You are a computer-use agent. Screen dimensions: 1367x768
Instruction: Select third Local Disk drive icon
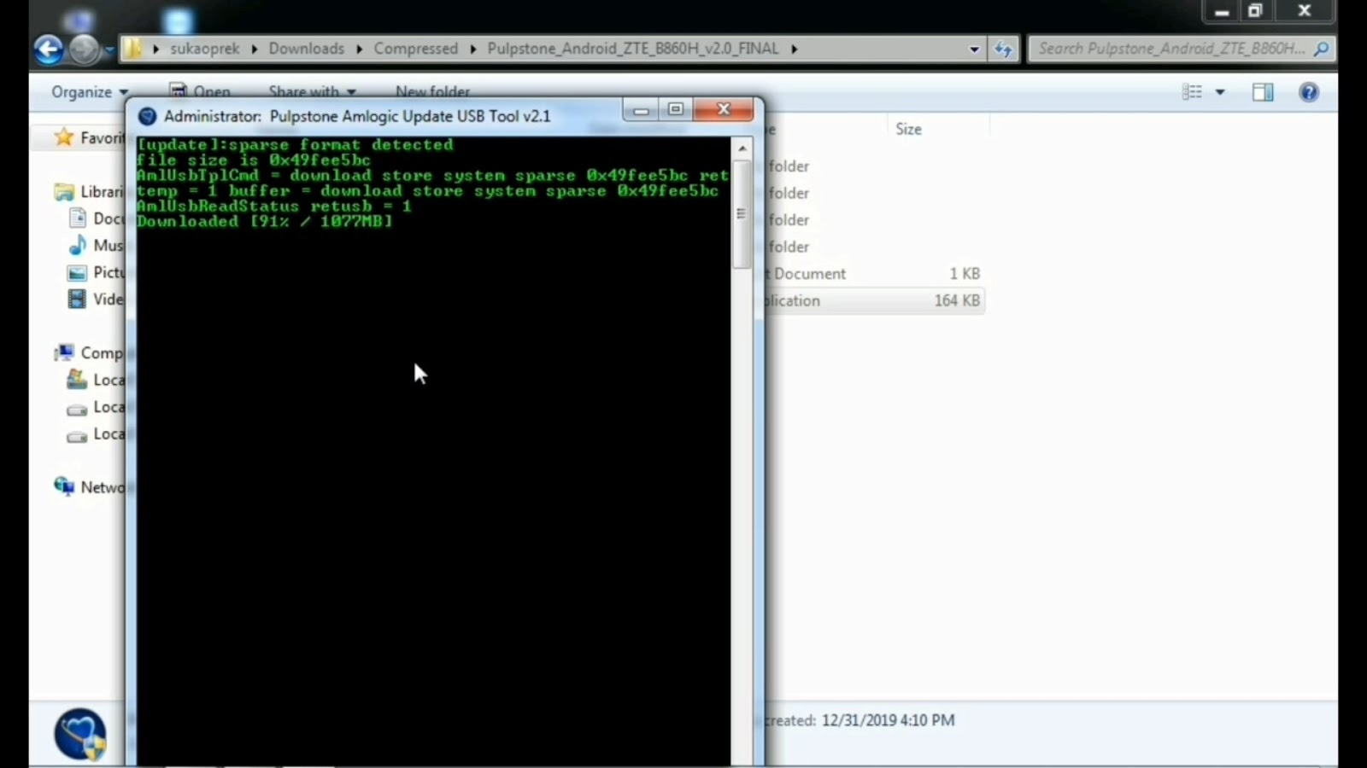tap(77, 435)
